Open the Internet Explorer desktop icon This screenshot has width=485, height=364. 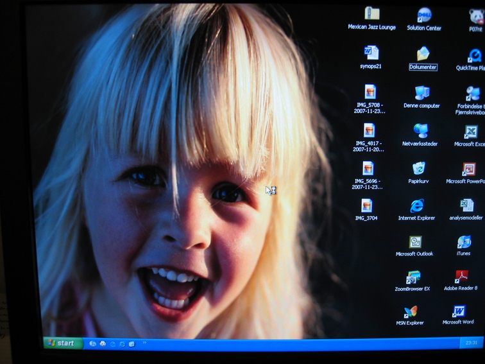416,206
